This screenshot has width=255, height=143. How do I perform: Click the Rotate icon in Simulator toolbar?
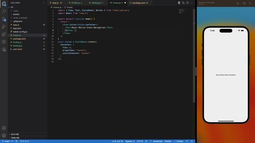click(x=250, y=3)
